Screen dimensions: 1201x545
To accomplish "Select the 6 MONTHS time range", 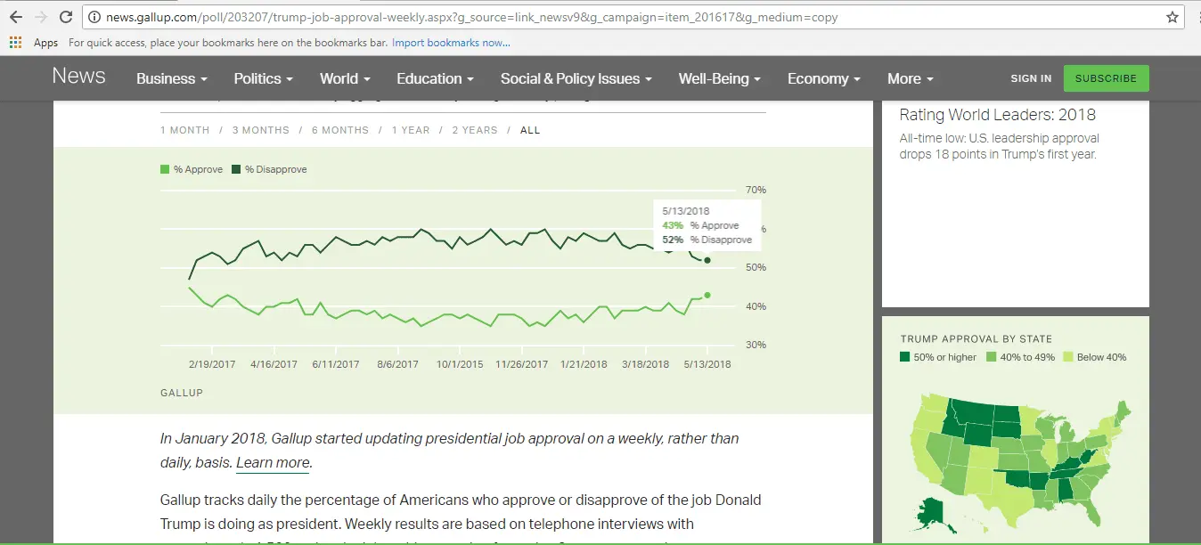I will (339, 130).
